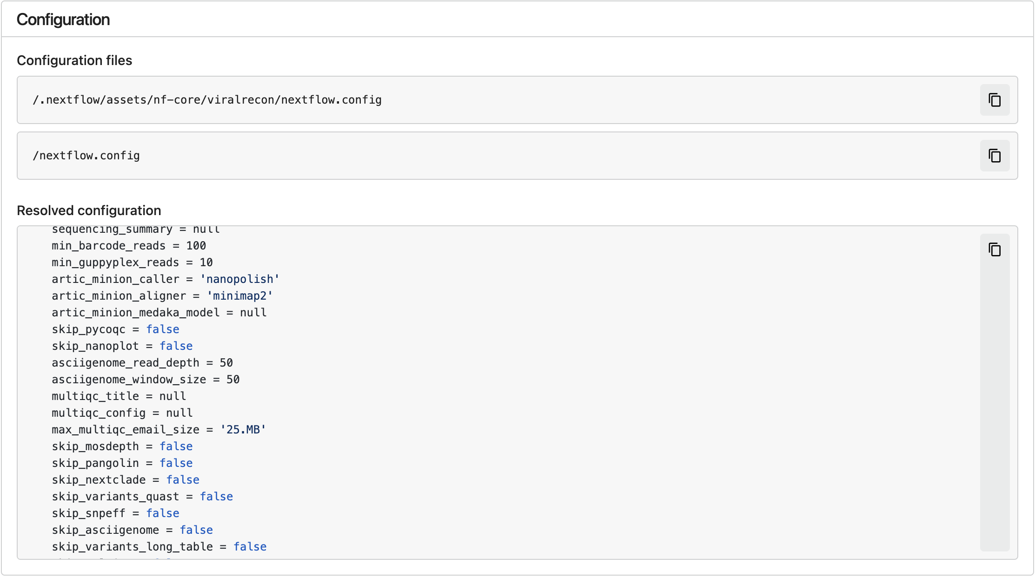Click the Configuration files subheading
The width and height of the screenshot is (1035, 577).
(x=74, y=60)
